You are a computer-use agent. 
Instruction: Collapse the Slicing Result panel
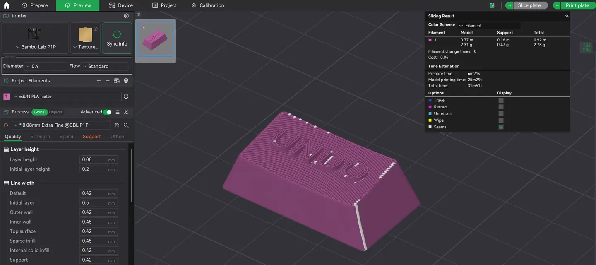(x=567, y=16)
